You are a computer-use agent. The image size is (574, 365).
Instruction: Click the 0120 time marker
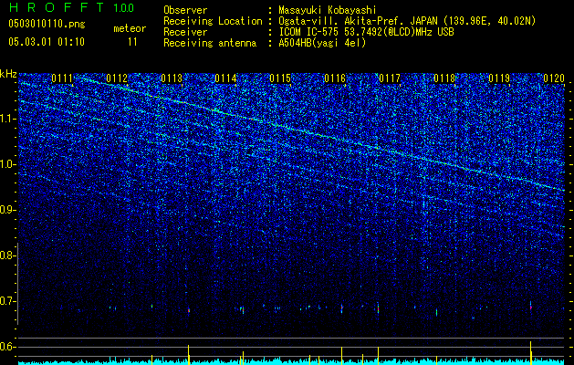click(x=554, y=78)
